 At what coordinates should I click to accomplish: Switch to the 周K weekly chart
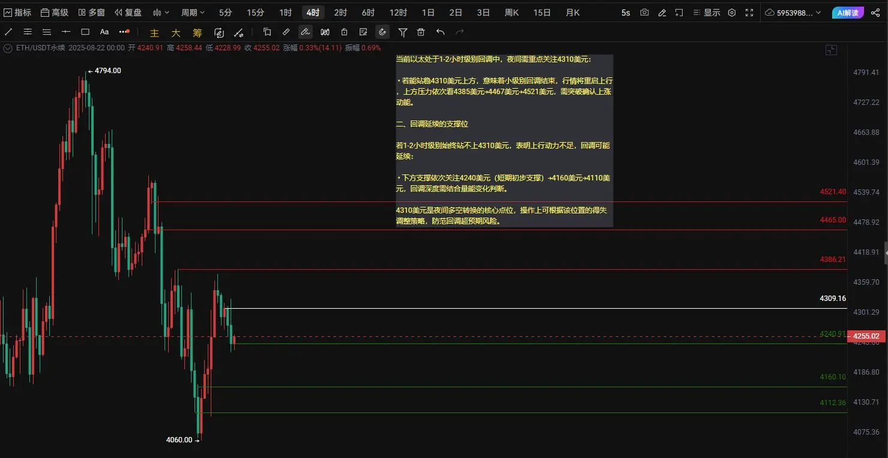click(512, 12)
